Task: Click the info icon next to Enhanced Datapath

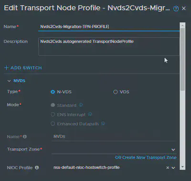Action: (x=103, y=123)
